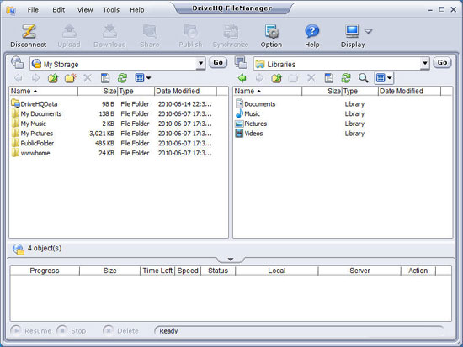Collapse the transfer queue panel arrow
The width and height of the screenshot is (463, 347).
coord(231,260)
